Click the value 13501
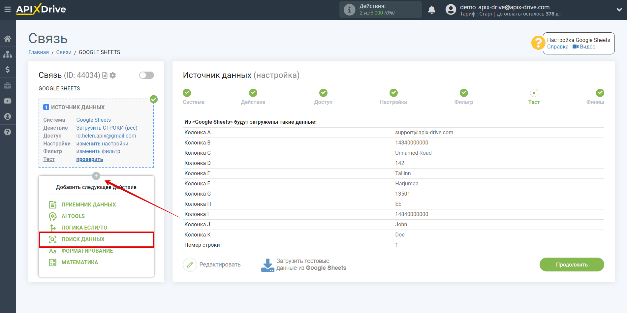The height and width of the screenshot is (313, 627). pos(402,194)
